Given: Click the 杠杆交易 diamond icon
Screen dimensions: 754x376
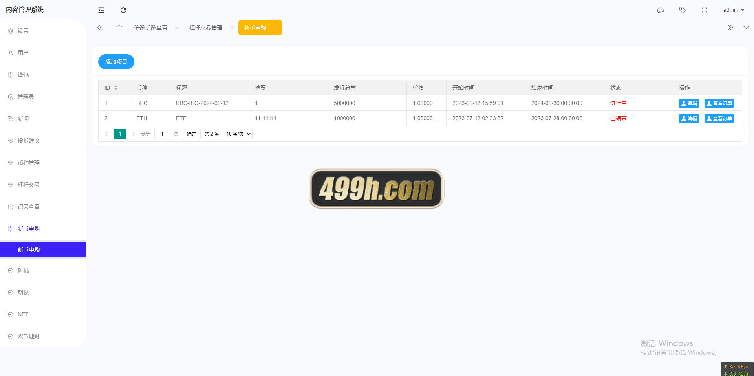Looking at the screenshot, I should coord(11,185).
